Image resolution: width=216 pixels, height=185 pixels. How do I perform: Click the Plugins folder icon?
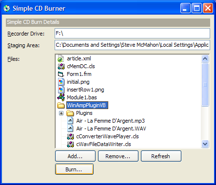pos(70,113)
